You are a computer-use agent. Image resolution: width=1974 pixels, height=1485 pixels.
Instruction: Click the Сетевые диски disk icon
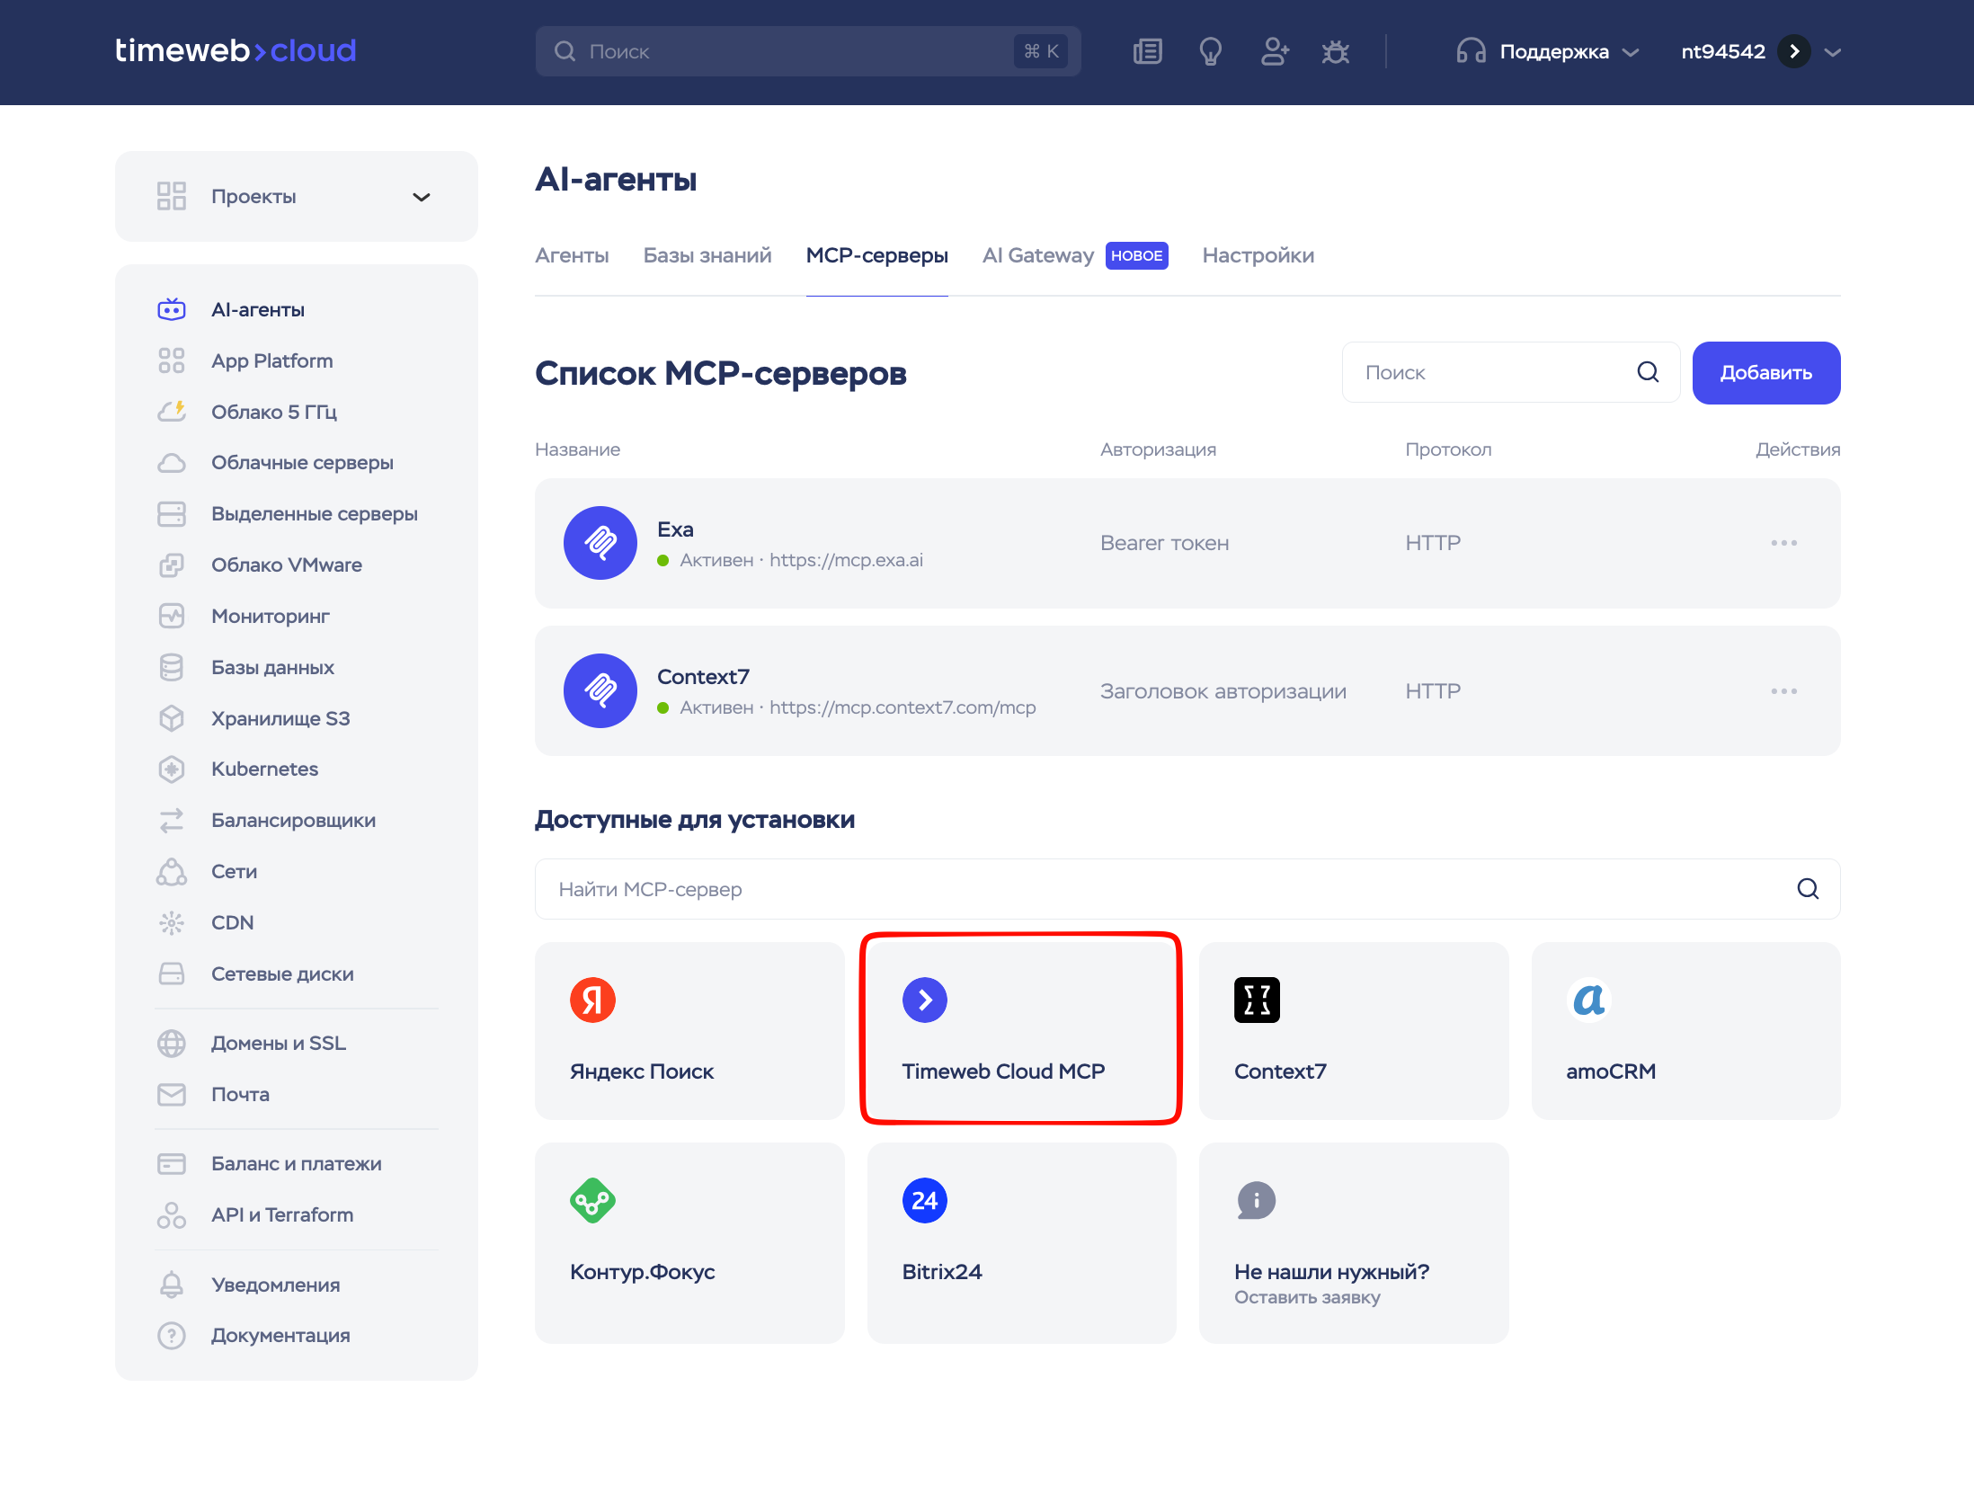pyautogui.click(x=171, y=974)
